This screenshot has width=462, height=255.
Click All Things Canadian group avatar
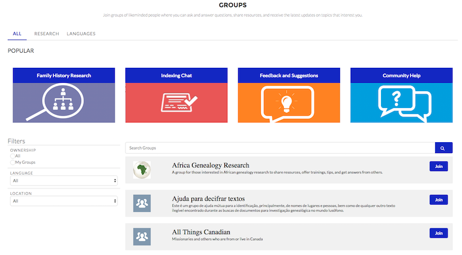coord(142,236)
